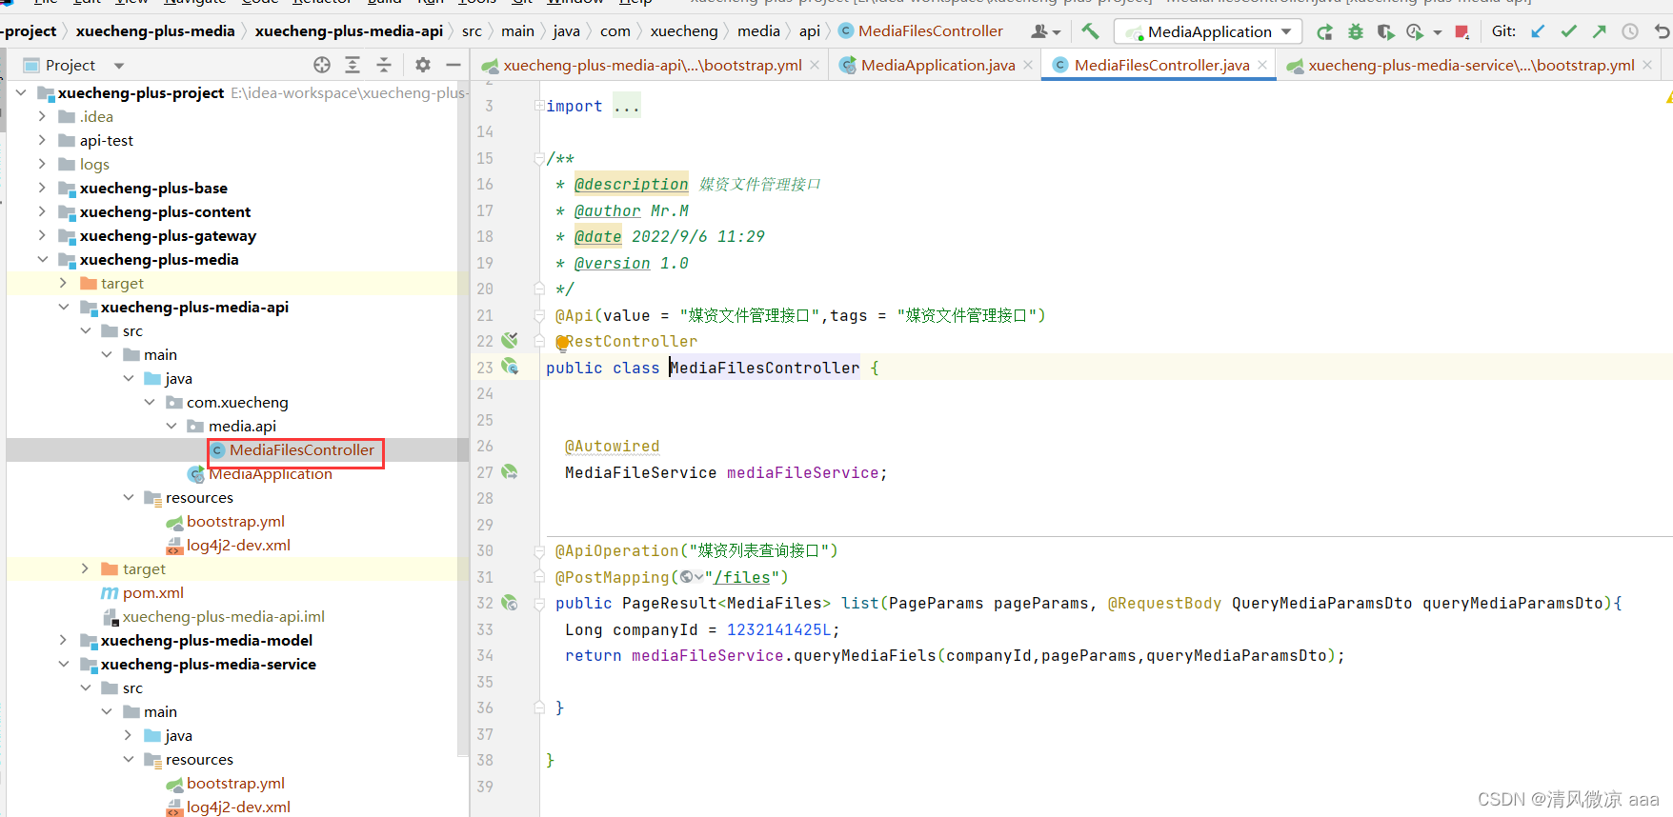Expand the api-test folder
Viewport: 1673px width, 817px height.
(x=42, y=140)
